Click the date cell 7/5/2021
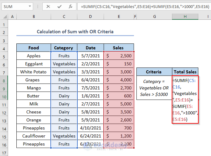This screenshot has width=211, height=156. click(91, 88)
